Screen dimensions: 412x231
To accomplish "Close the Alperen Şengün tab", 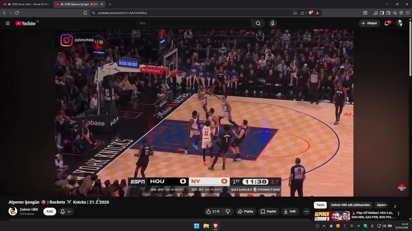I will [x=102, y=4].
